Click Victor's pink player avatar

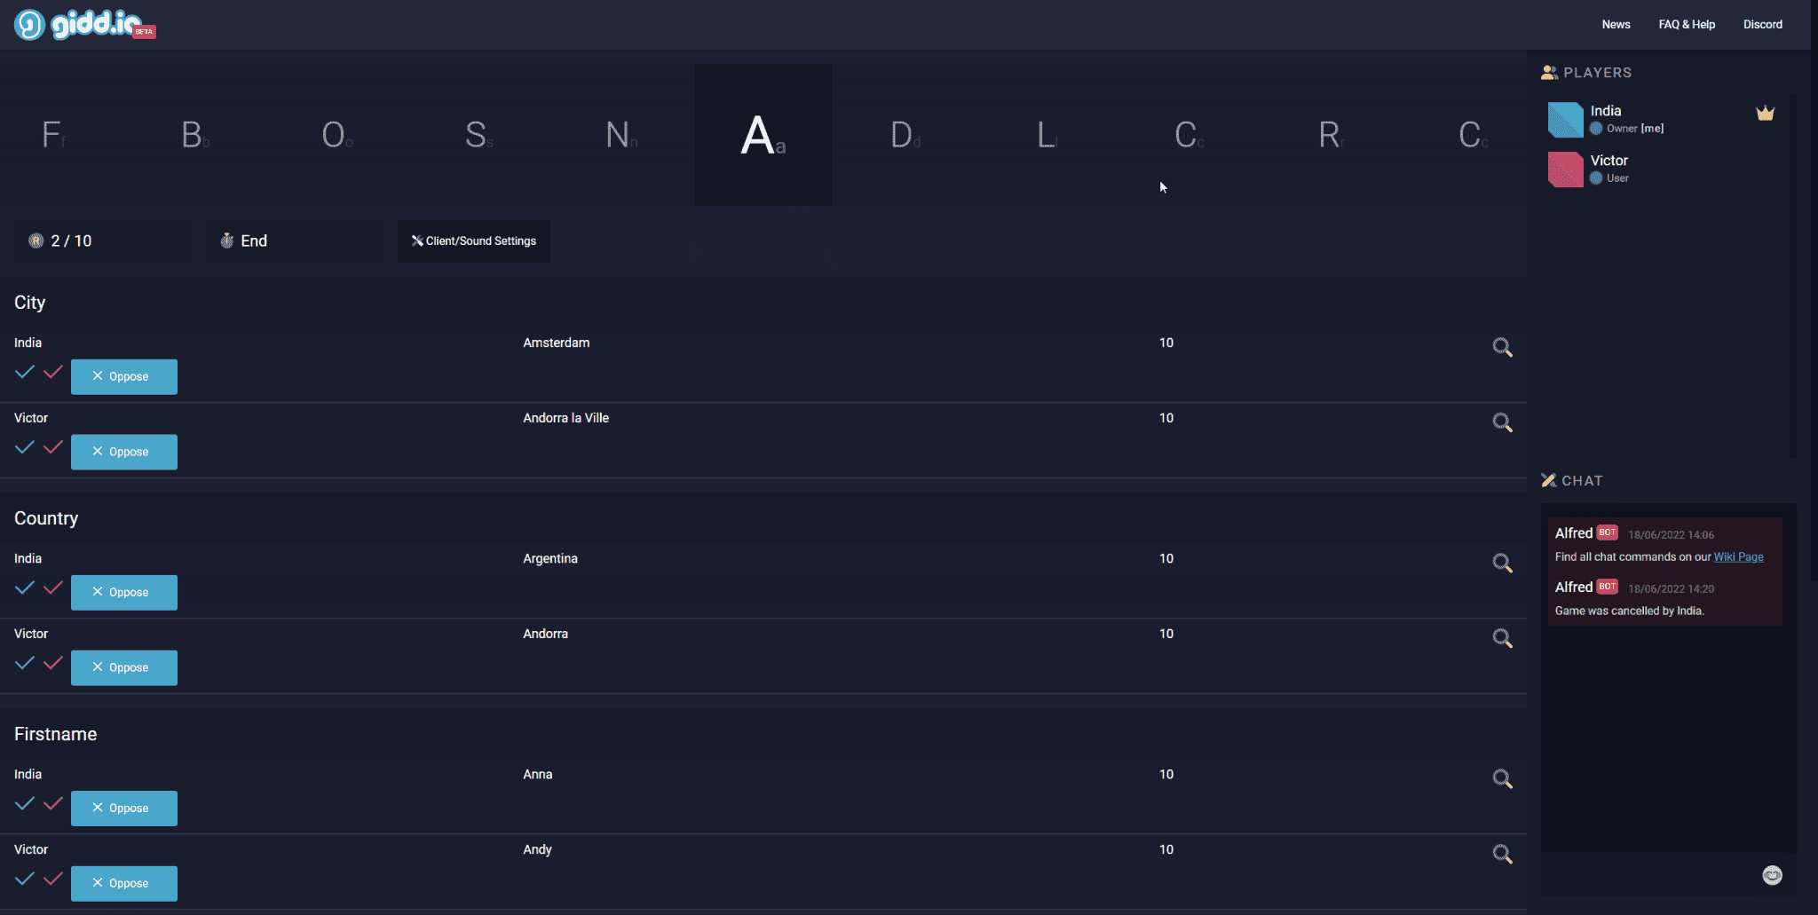pos(1565,170)
